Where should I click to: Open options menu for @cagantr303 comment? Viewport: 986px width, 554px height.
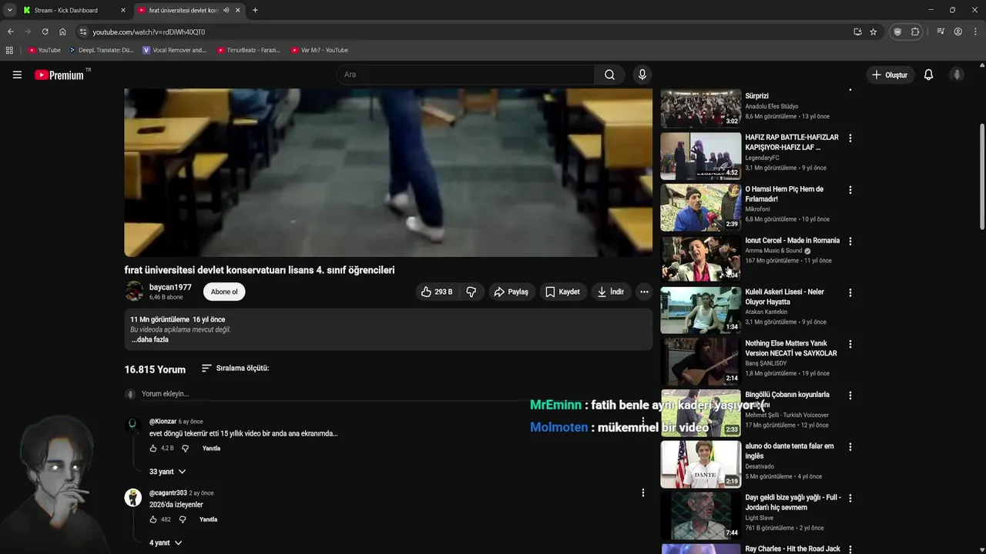pos(643,492)
